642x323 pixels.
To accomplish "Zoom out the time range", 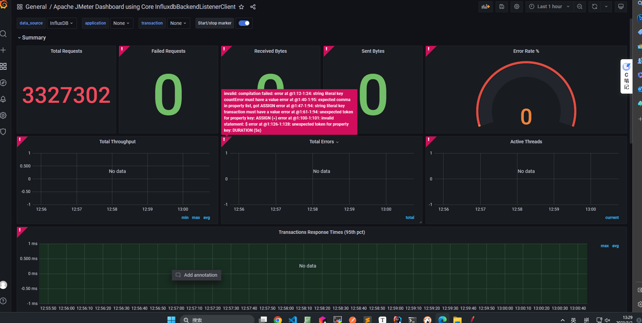I will click(580, 6).
